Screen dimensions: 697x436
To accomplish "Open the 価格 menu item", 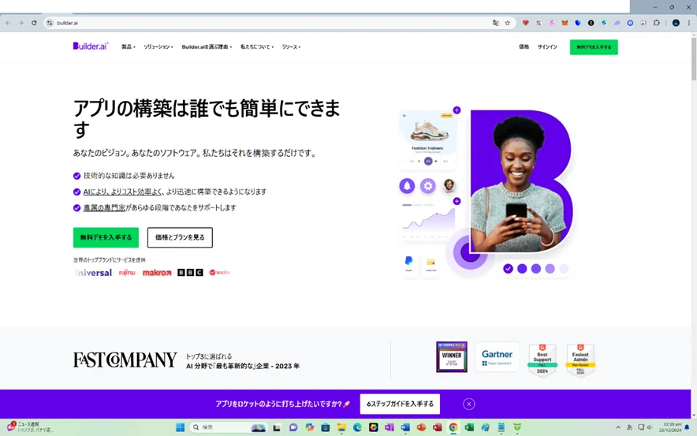I will pos(524,47).
